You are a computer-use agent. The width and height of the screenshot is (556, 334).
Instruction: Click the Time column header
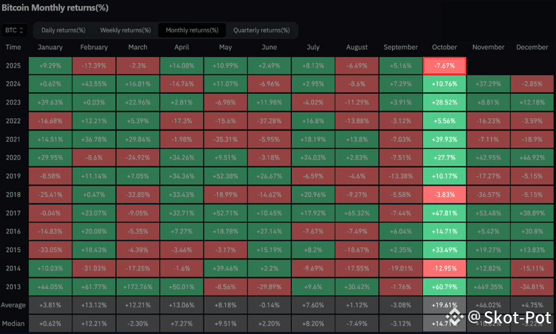[13, 47]
